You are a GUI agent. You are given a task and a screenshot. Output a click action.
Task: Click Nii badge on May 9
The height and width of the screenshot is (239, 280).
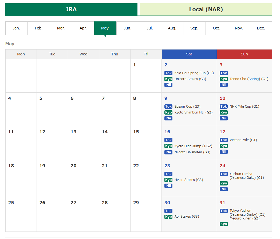[x=168, y=118]
